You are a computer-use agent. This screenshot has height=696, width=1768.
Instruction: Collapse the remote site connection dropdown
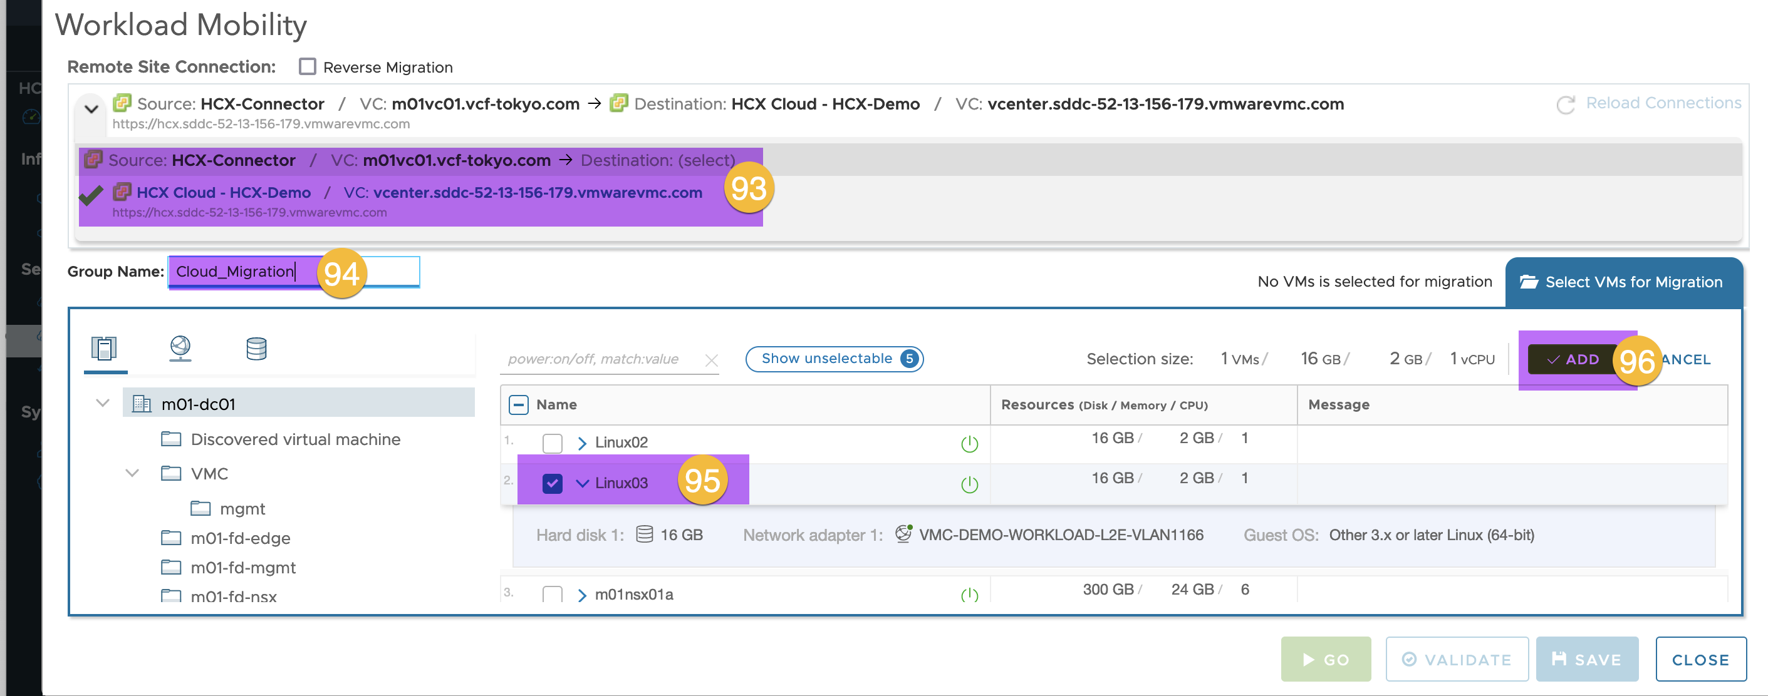pyautogui.click(x=91, y=108)
